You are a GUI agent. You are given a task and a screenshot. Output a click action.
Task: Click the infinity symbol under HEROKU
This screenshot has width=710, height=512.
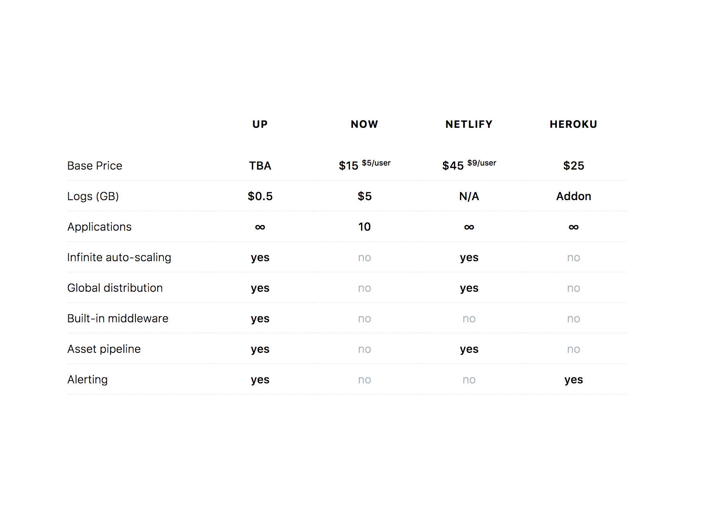tap(574, 227)
